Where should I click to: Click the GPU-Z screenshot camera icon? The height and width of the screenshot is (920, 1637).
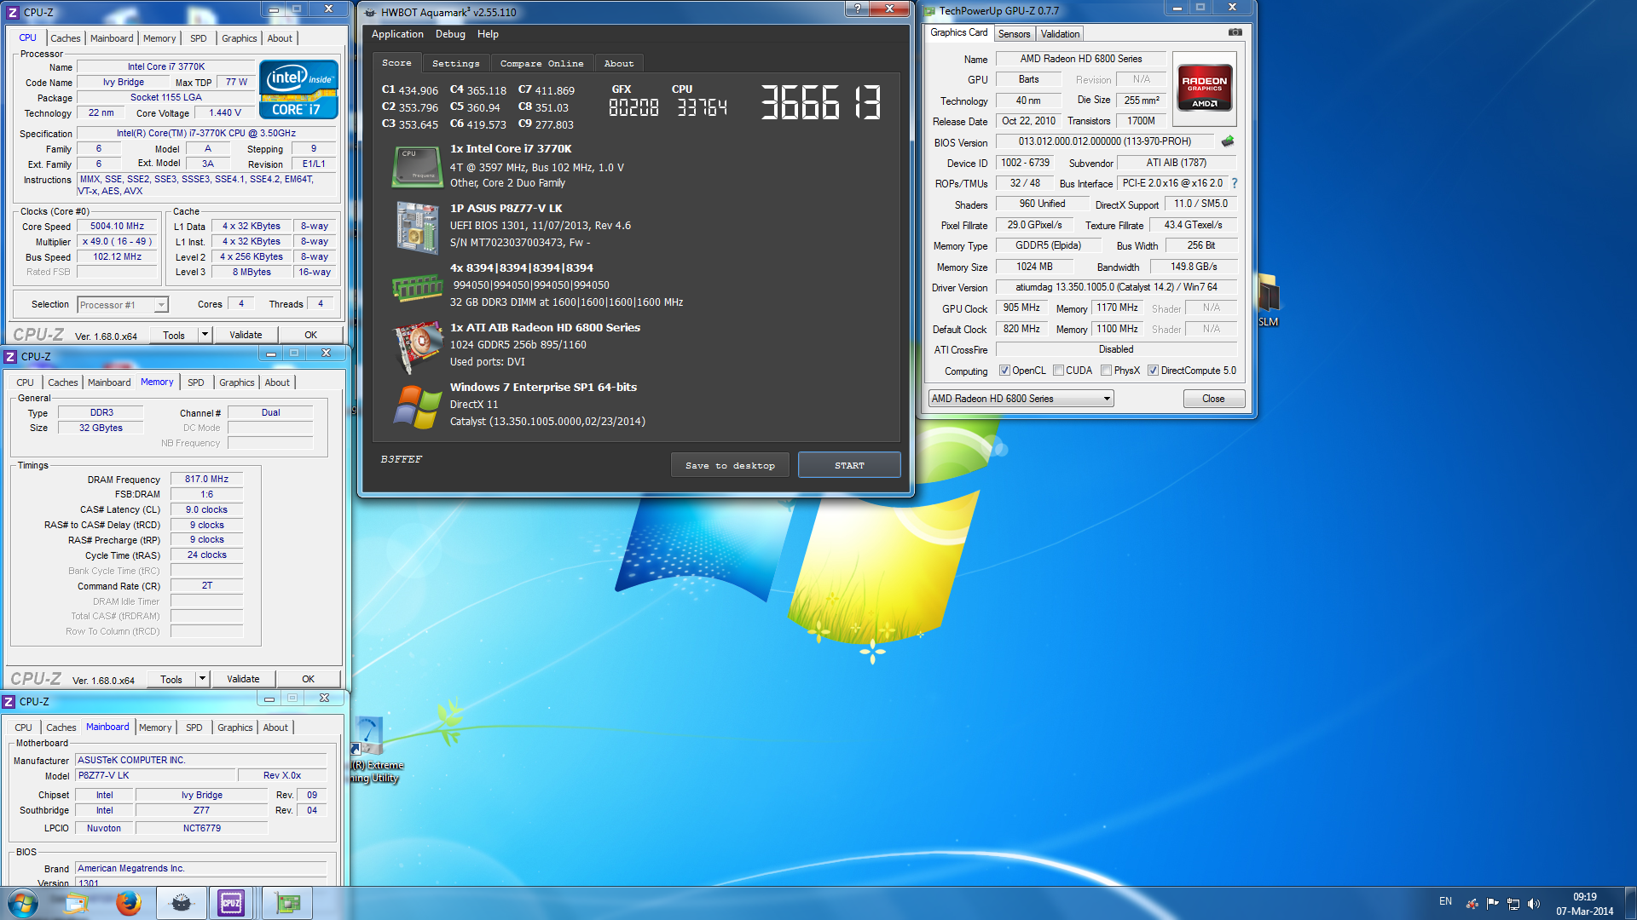(x=1235, y=32)
